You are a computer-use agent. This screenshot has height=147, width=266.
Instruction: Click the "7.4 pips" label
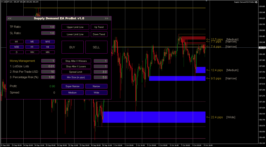coord(216,47)
